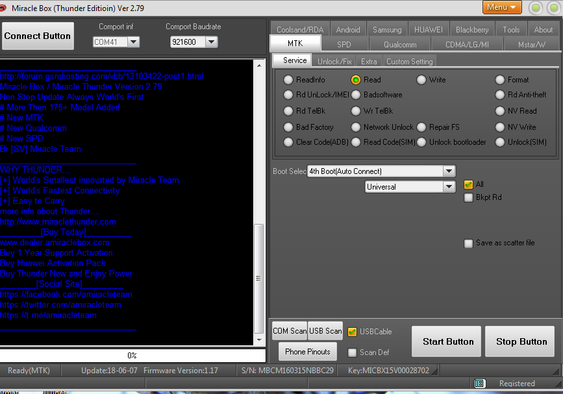Open the HUAWEI tab
The width and height of the screenshot is (563, 394).
coord(429,30)
